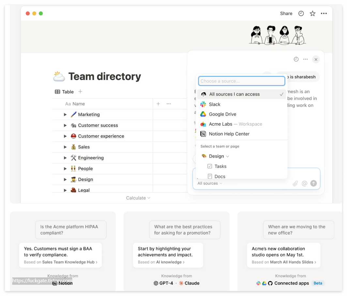
Task: Click the @ mention icon
Action: 304,183
